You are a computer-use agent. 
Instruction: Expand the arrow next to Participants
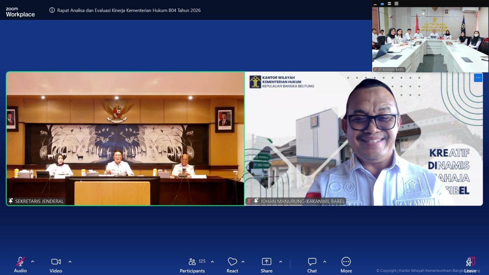[x=212, y=262]
